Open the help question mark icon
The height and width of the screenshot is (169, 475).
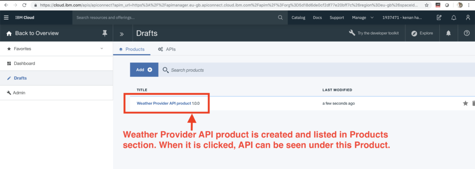467,33
